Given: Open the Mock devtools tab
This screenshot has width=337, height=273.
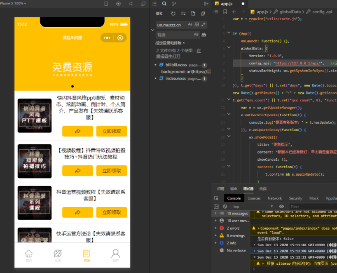Looking at the screenshot, I should (x=314, y=198).
